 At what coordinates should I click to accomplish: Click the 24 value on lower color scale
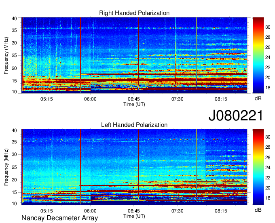point(268,168)
